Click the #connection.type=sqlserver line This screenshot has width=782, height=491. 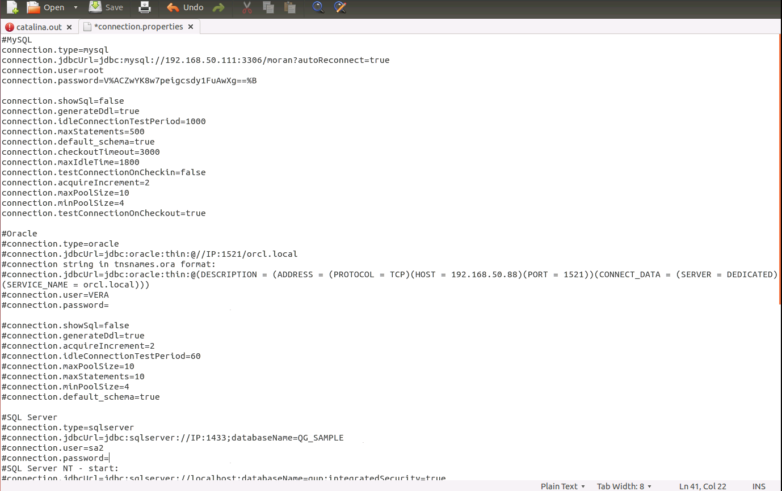tap(68, 427)
